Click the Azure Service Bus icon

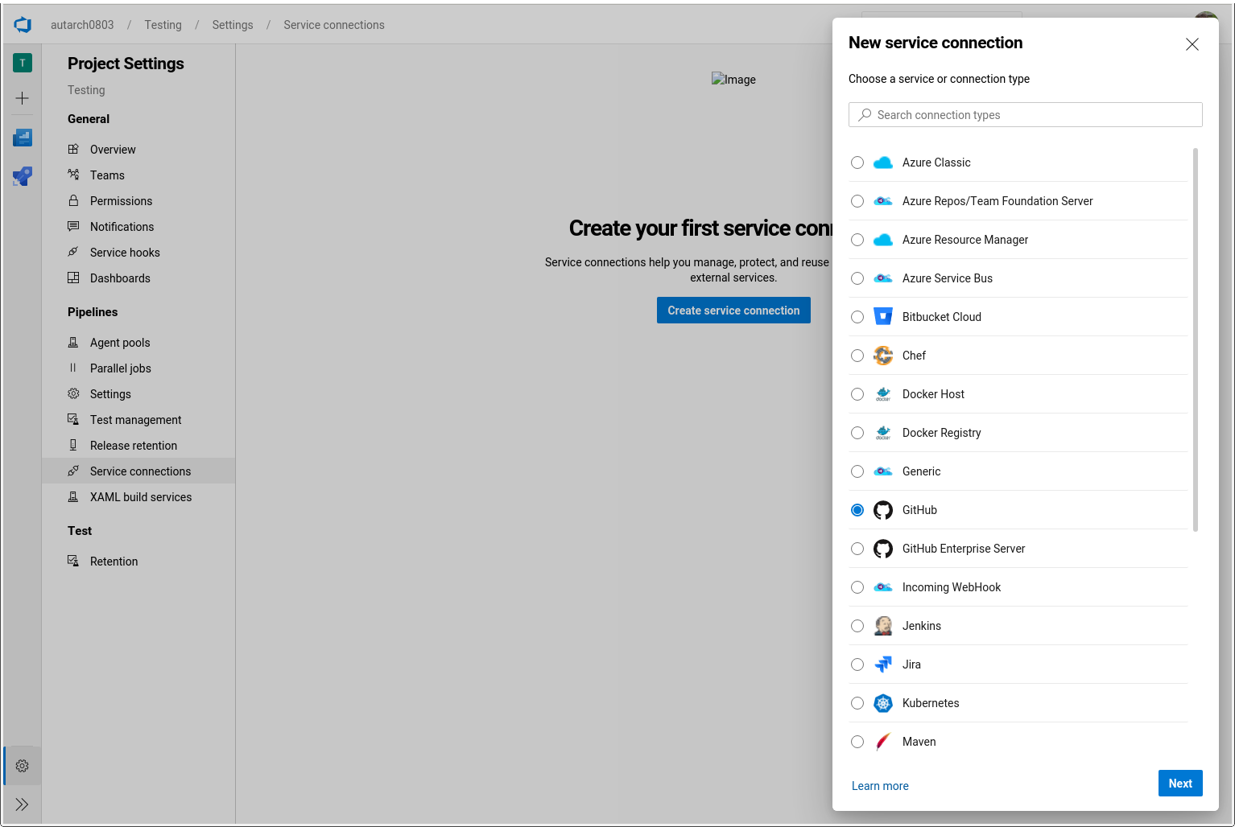tap(883, 278)
